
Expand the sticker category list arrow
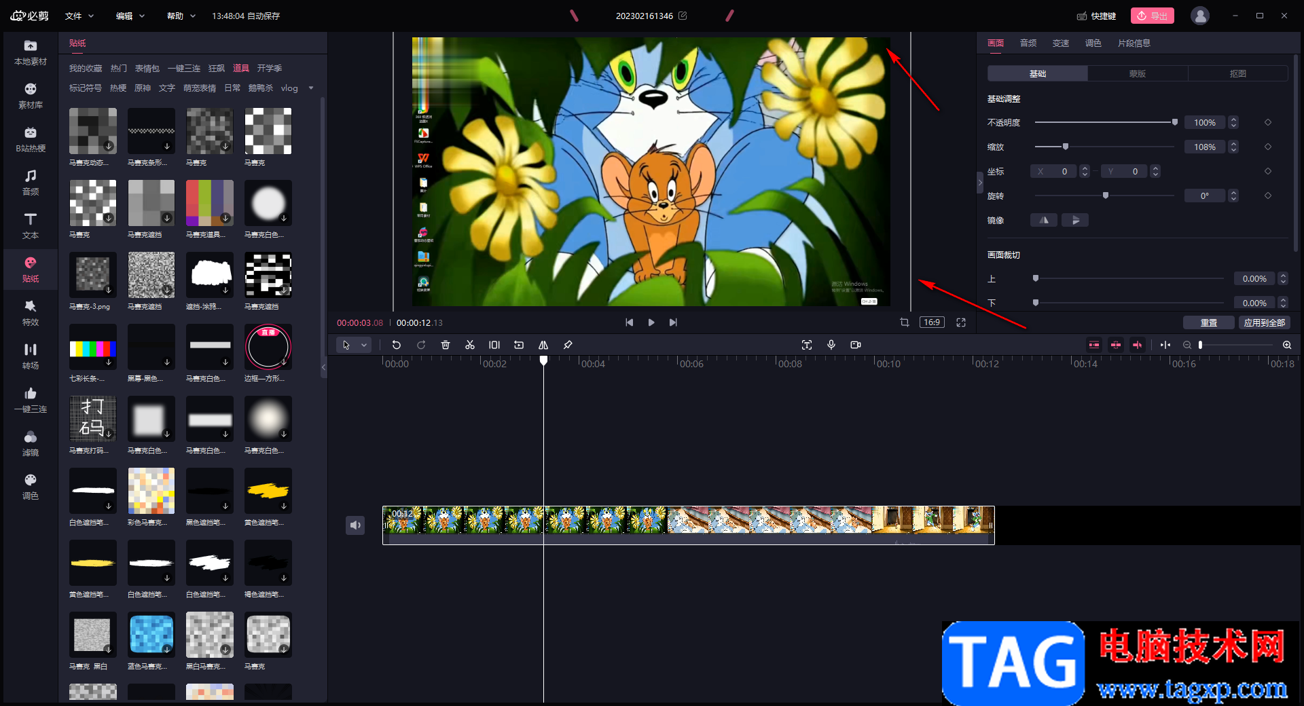pos(311,88)
